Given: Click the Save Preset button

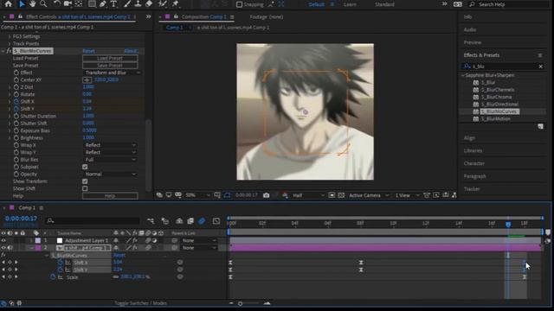Looking at the screenshot, I should pos(110,66).
